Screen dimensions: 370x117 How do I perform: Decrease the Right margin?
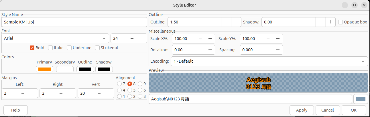(61, 93)
